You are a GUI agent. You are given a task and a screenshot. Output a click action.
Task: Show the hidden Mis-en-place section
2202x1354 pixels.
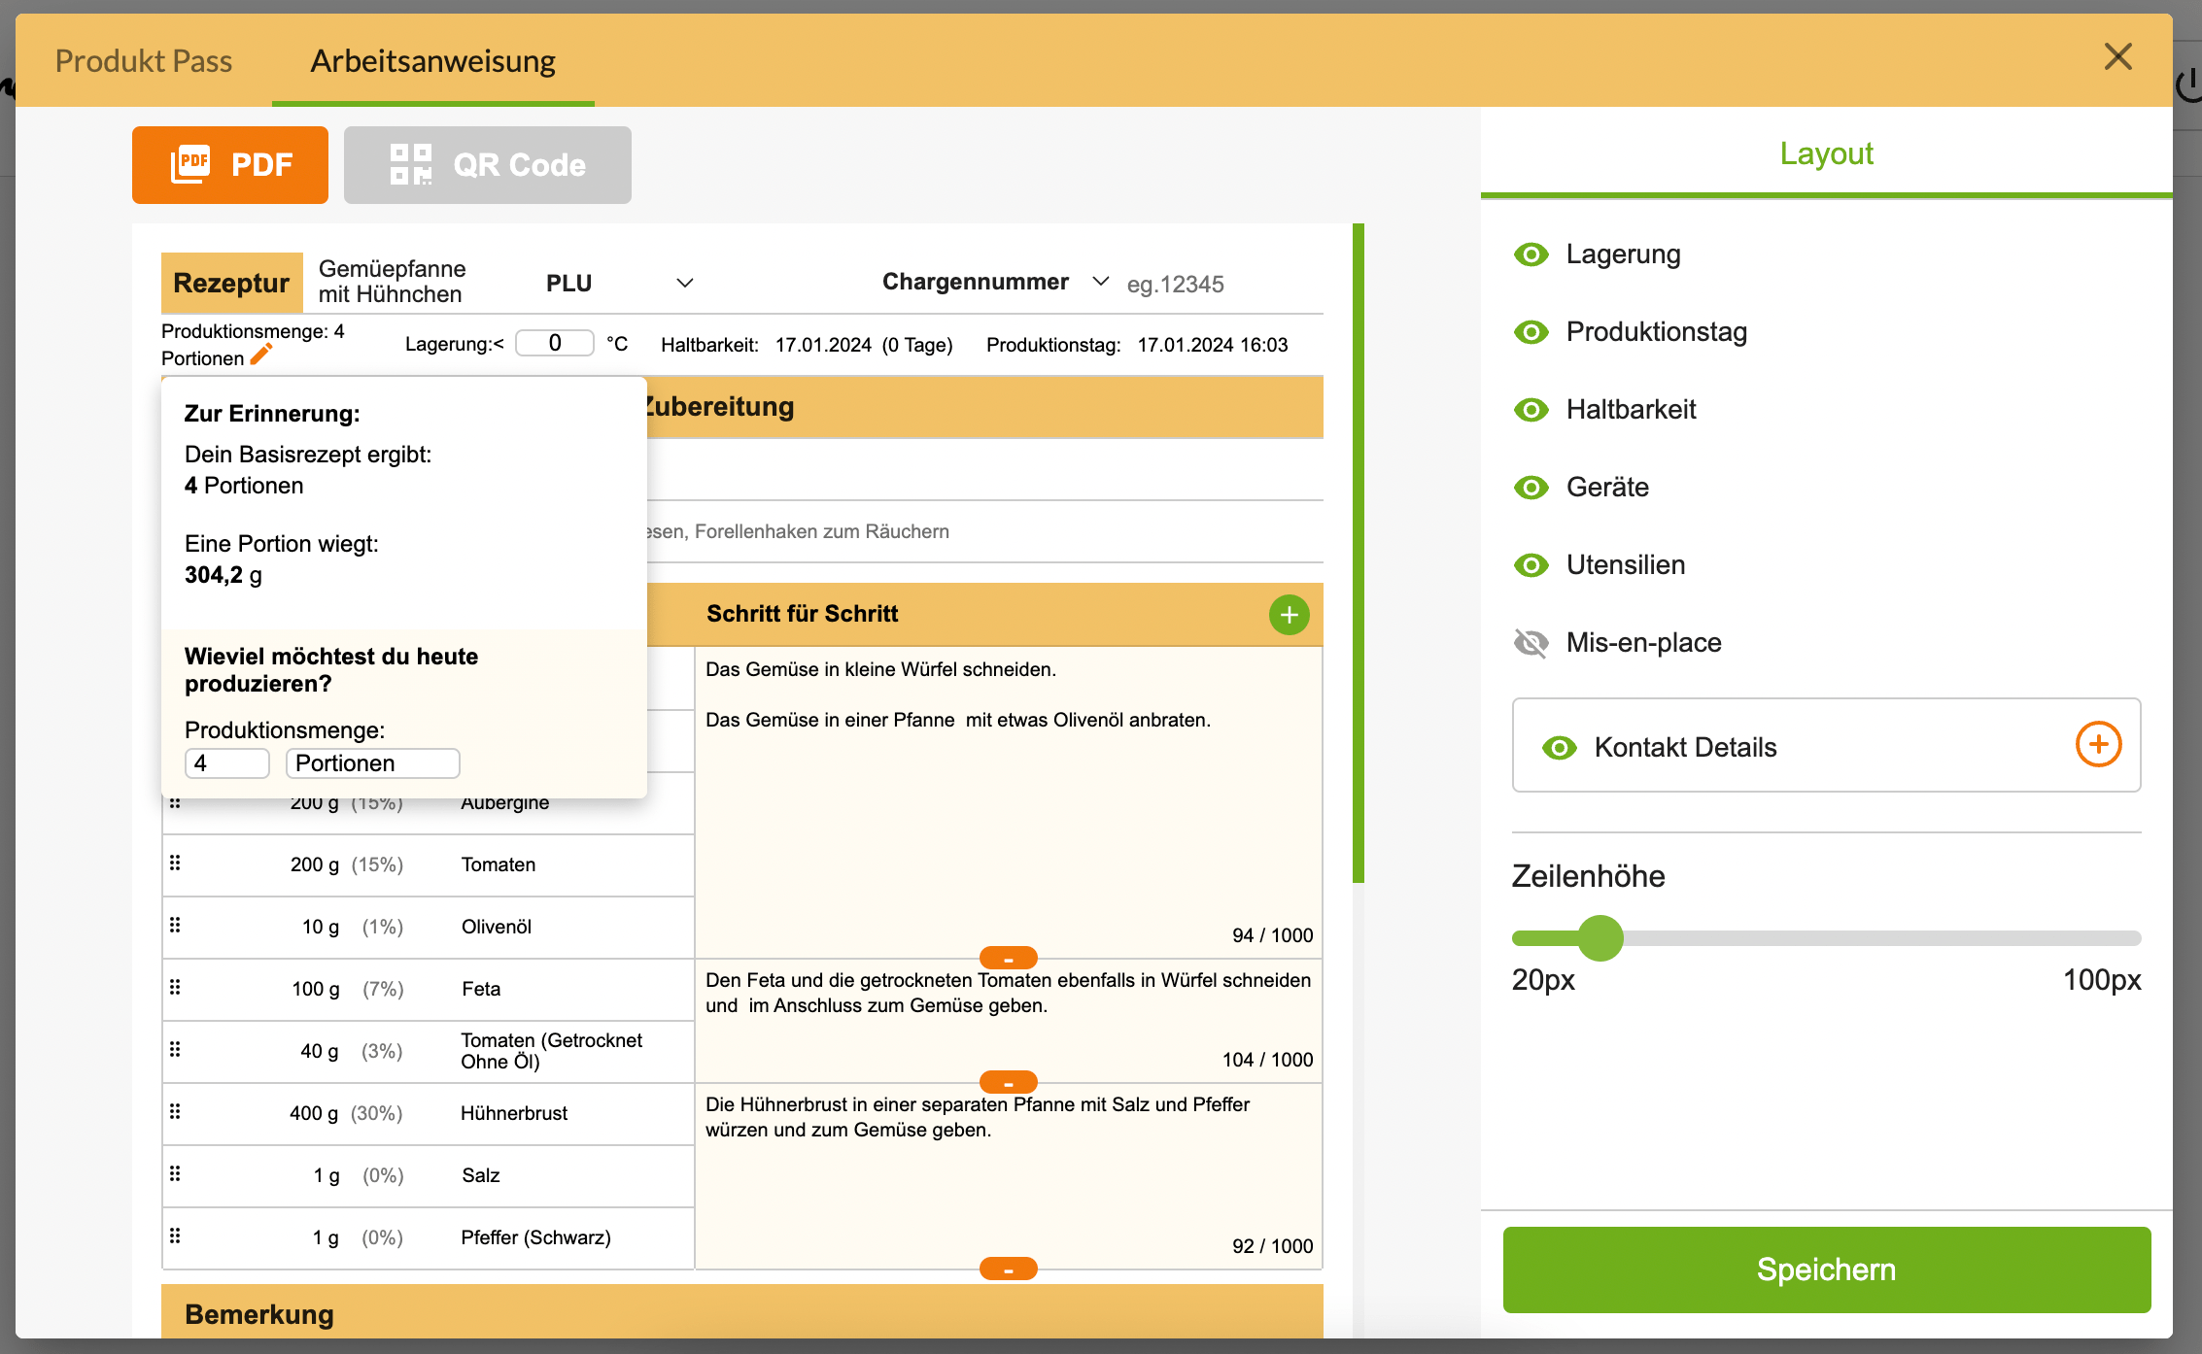tap(1531, 643)
